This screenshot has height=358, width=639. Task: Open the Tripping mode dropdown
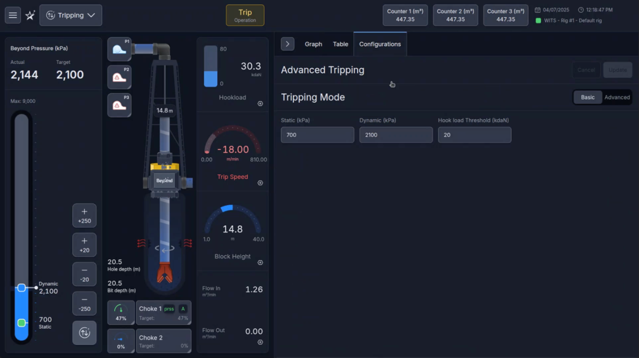pos(71,15)
